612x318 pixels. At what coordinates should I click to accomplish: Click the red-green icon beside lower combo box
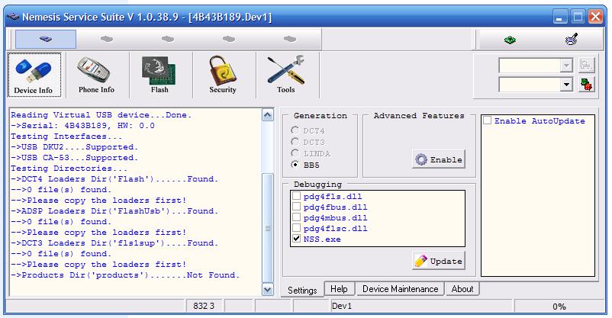click(x=586, y=85)
